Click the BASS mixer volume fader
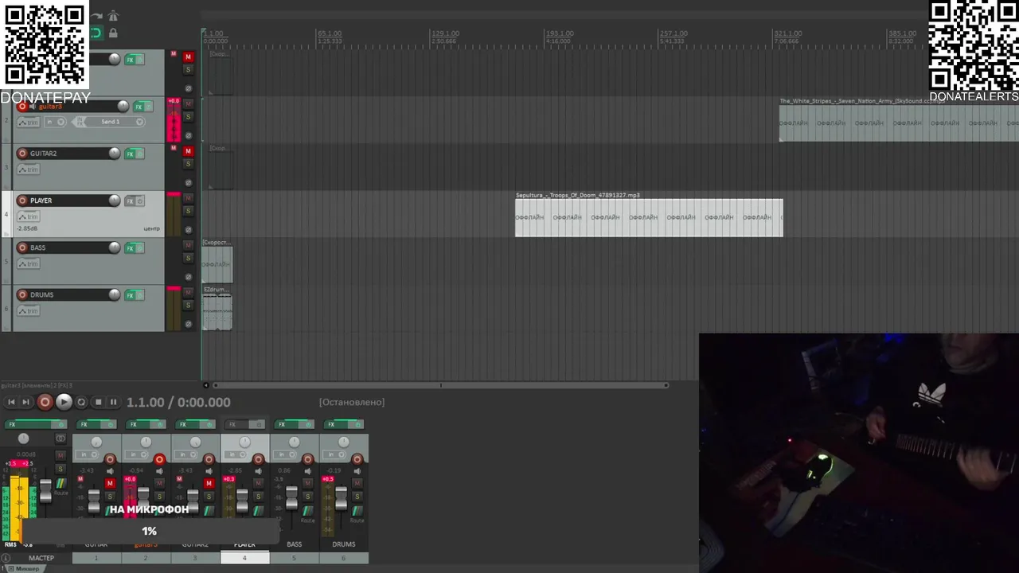The width and height of the screenshot is (1019, 573). coord(291,497)
